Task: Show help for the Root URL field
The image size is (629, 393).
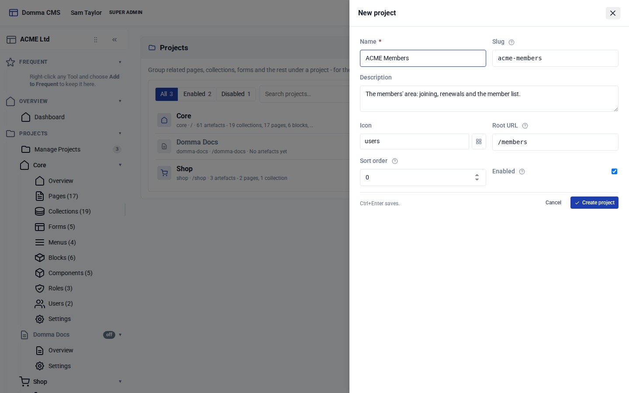Action: pos(525,126)
